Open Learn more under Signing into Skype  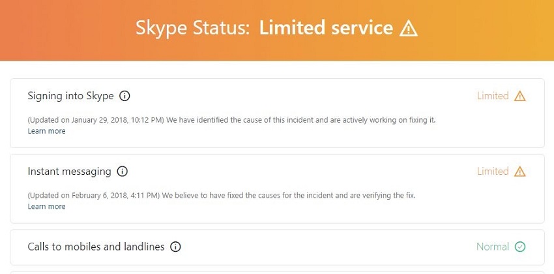pyautogui.click(x=46, y=131)
